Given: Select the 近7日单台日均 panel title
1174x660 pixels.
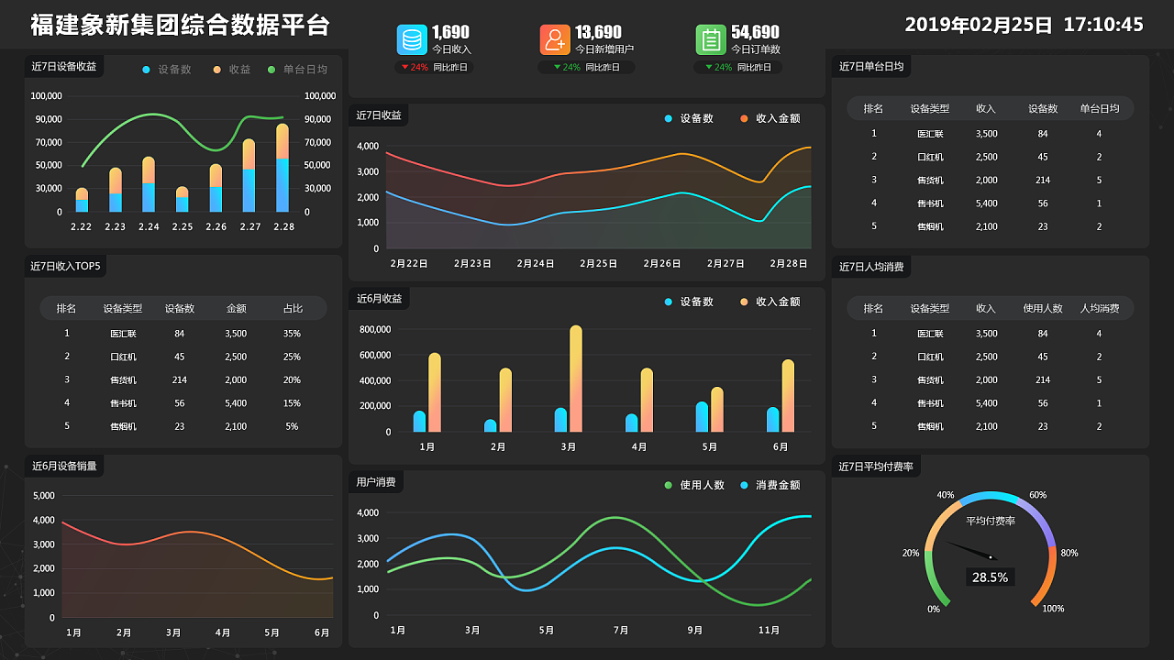Looking at the screenshot, I should 871,66.
